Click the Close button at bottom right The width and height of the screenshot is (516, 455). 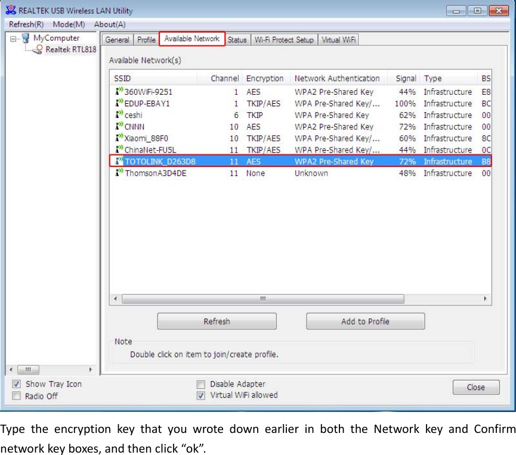476,387
